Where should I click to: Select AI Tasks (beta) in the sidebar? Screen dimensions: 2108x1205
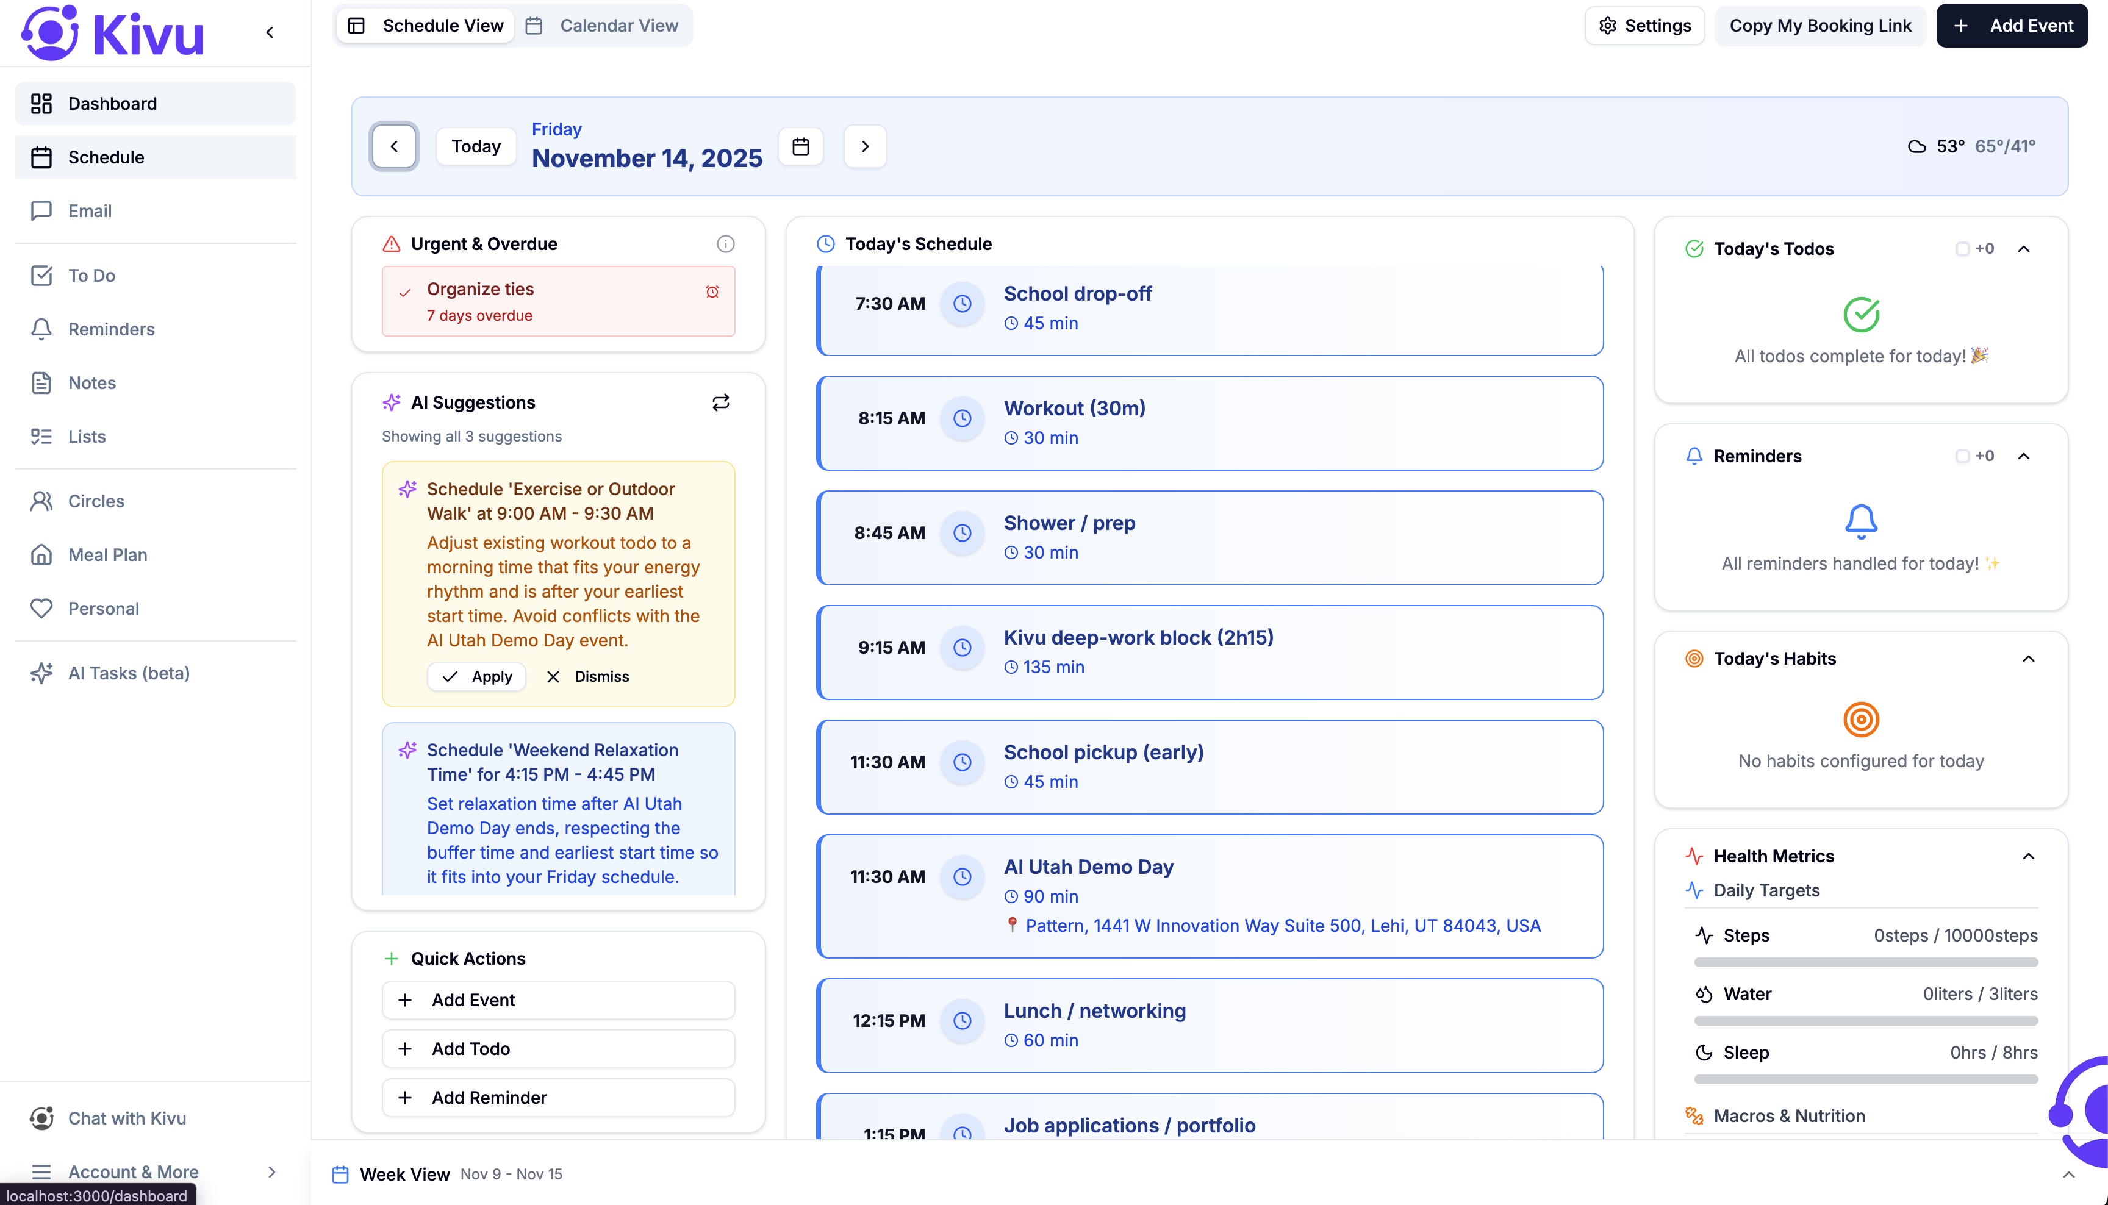click(128, 673)
